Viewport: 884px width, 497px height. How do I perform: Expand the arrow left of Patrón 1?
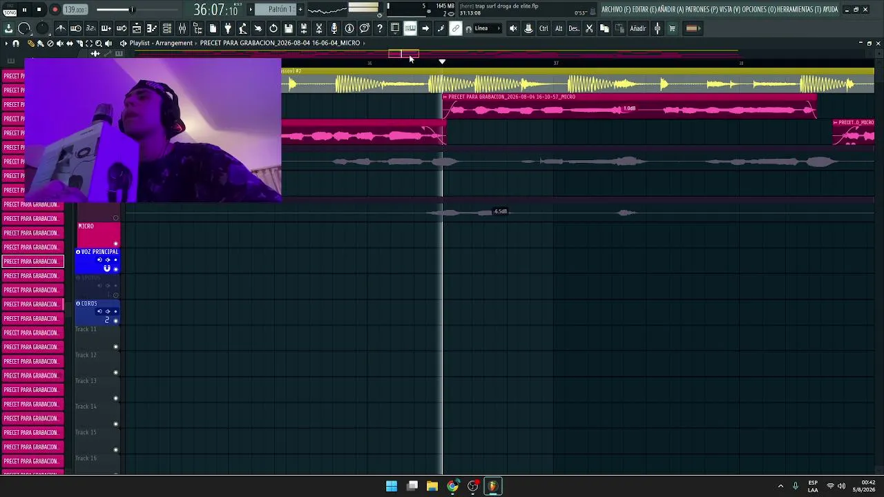[x=251, y=10]
